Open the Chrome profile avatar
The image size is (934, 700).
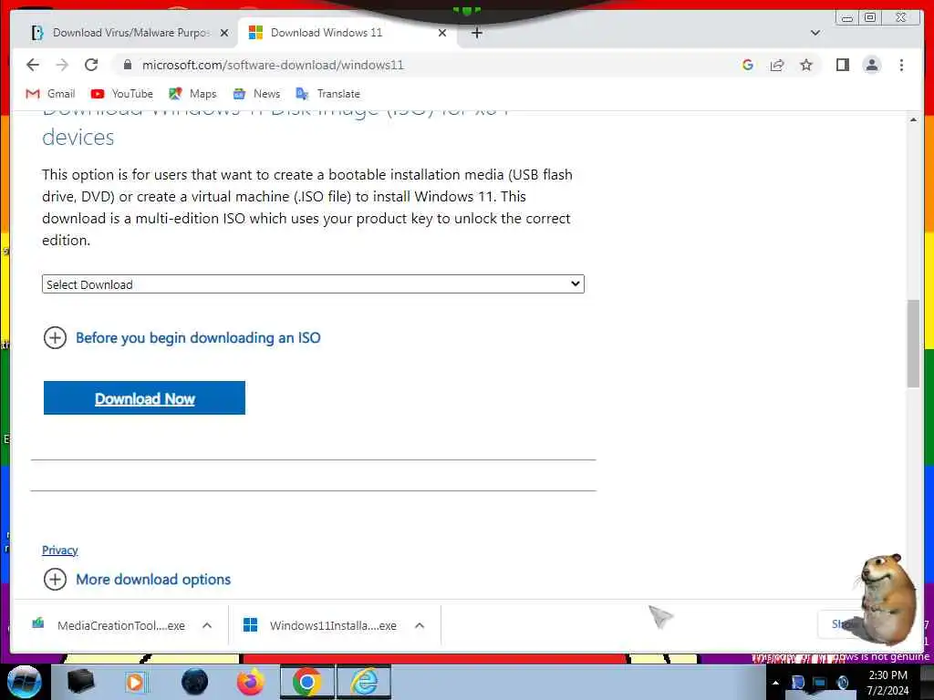871,65
